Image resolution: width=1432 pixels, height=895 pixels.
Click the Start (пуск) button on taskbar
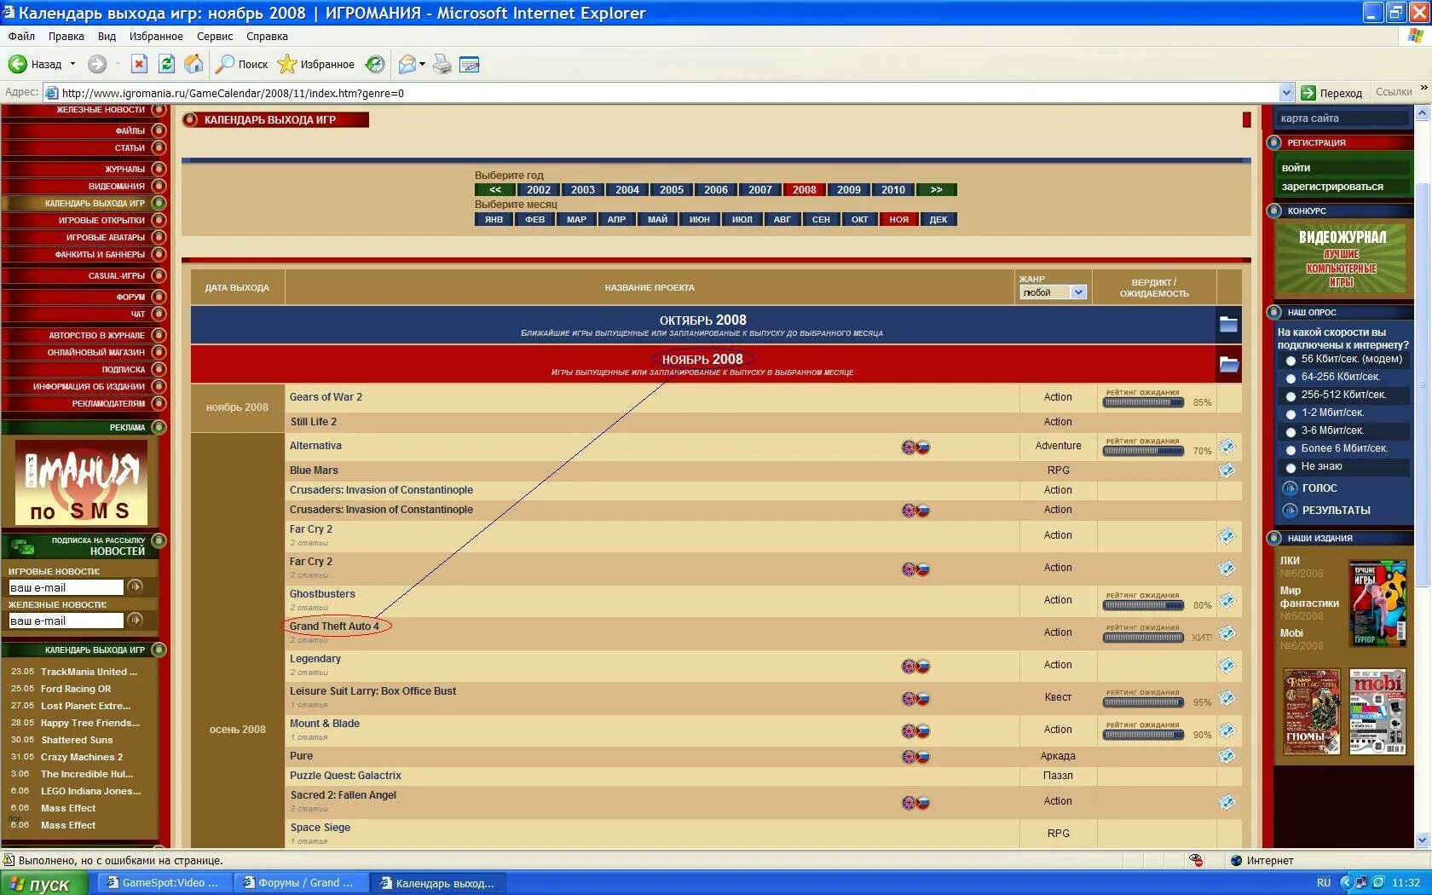pos(43,884)
